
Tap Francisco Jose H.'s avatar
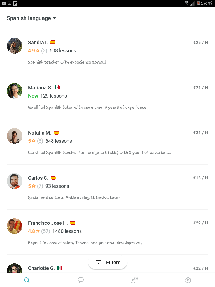coord(15,226)
